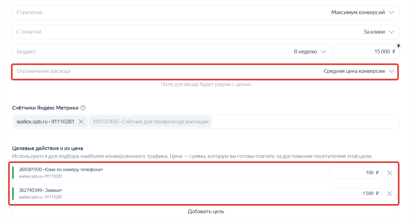This screenshot has height=222, width=412.
Task: Click the Поле для ввода будет рядом с целью hint
Action: (x=206, y=84)
